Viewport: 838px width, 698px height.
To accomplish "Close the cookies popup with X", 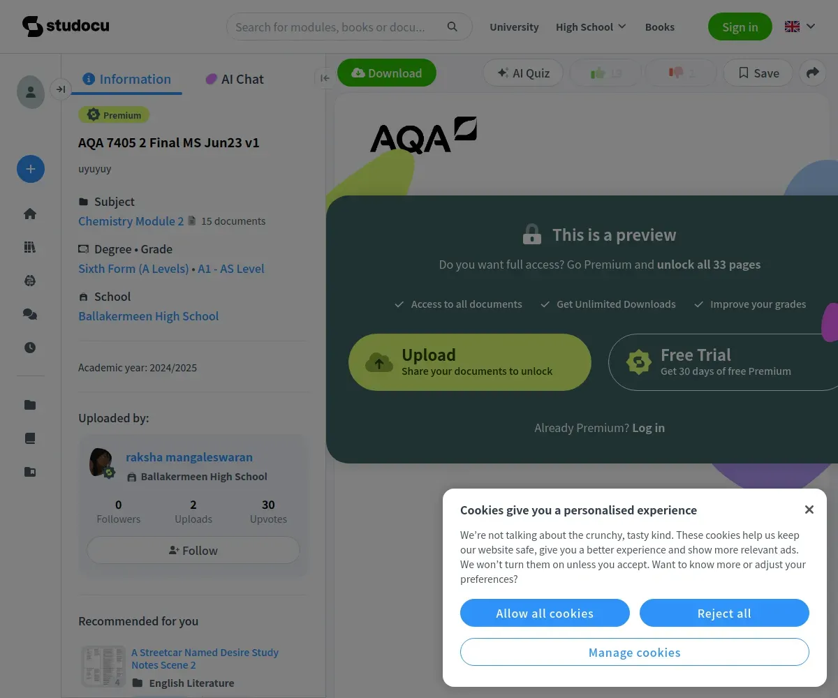I will pyautogui.click(x=809, y=510).
